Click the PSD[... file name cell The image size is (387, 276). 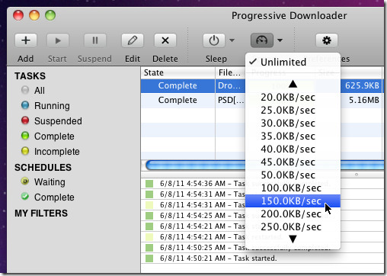coord(230,100)
